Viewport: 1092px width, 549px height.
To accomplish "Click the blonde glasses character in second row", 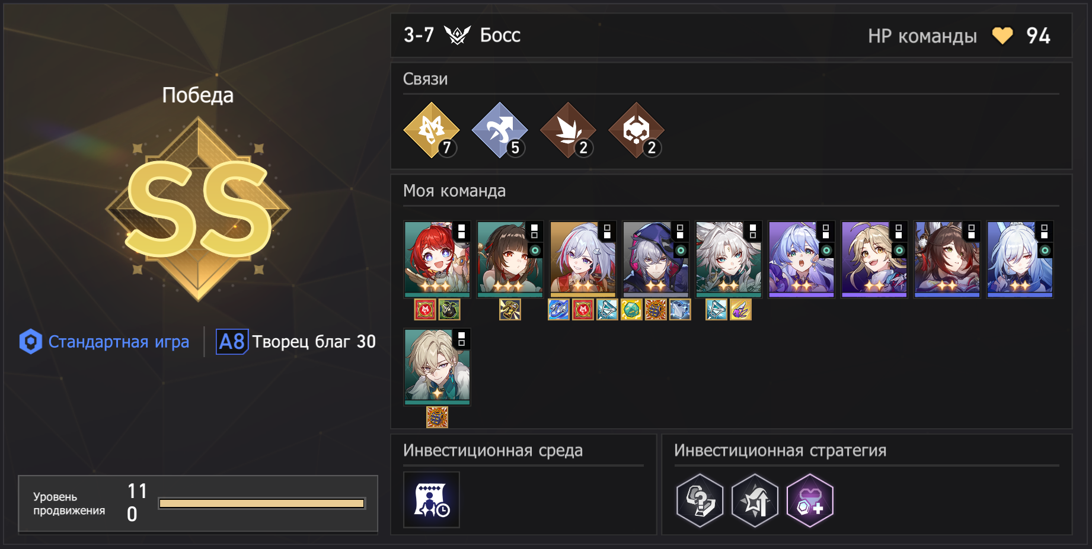I will tap(437, 367).
